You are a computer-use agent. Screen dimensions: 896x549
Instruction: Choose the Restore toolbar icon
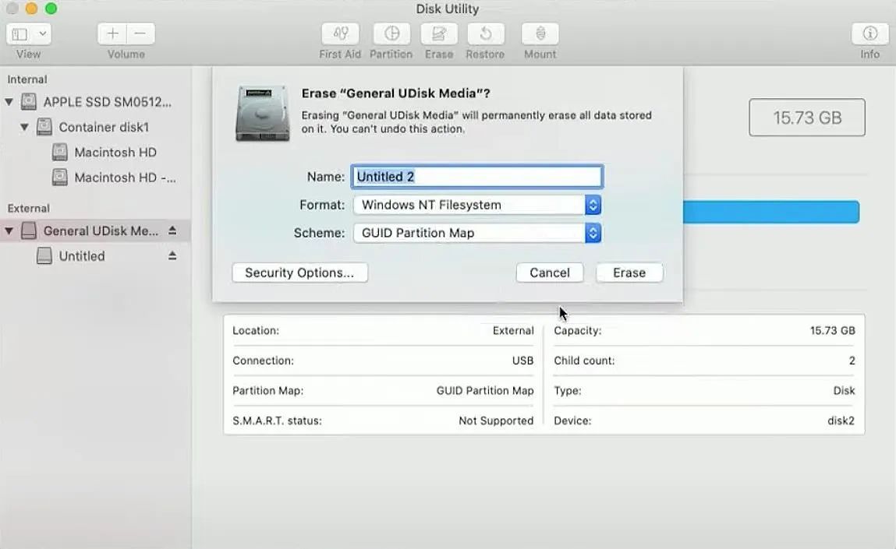click(486, 33)
